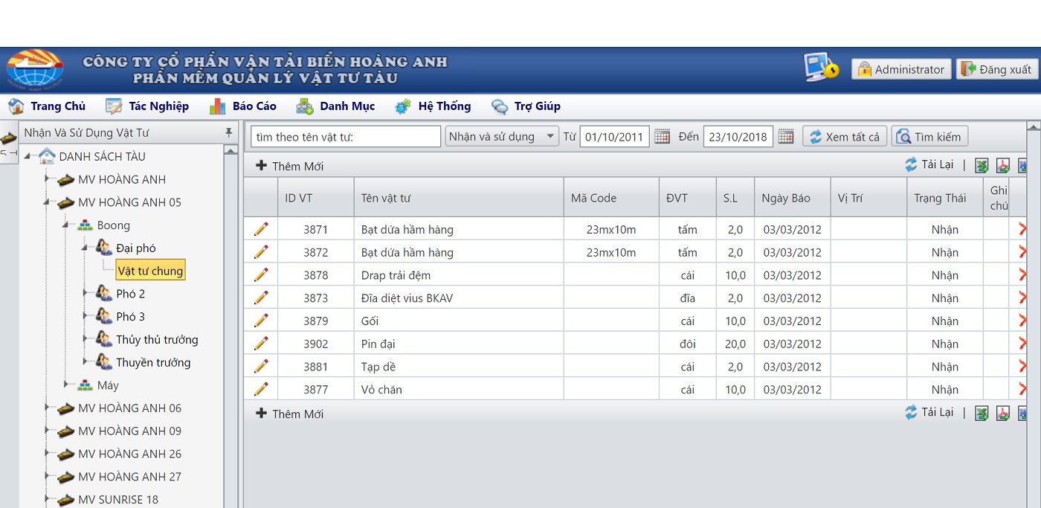
Task: Open the Nhận và sử dụng dropdown
Action: pyautogui.click(x=501, y=136)
